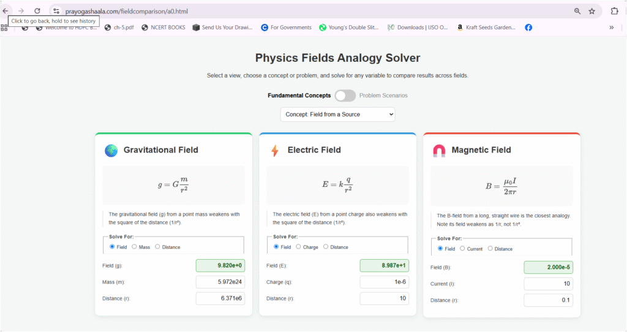The image size is (627, 332).
Task: Open the For Governments bookmark
Action: tap(286, 28)
